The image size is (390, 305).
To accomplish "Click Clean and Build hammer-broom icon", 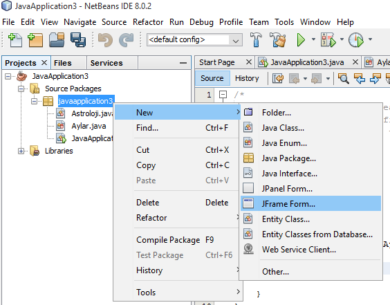I will [277, 39].
